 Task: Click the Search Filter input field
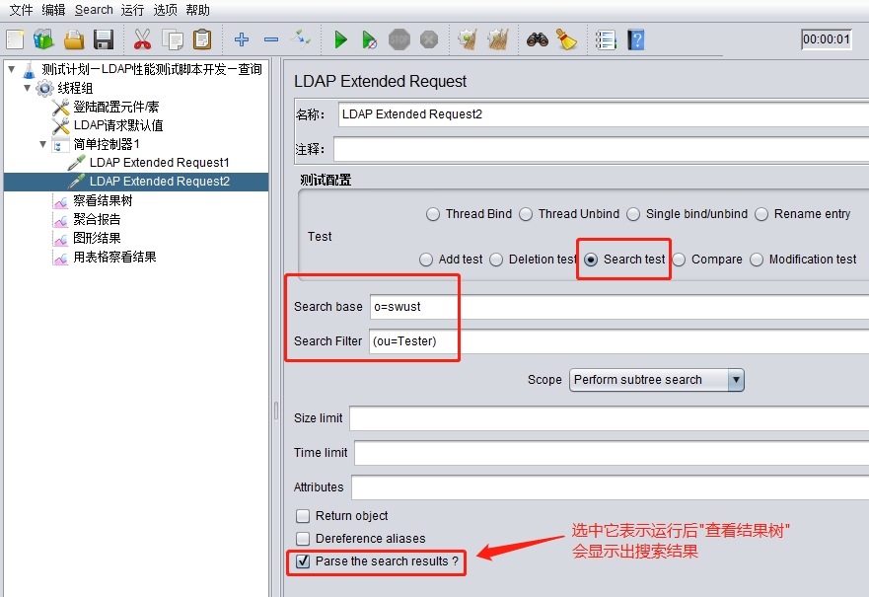click(x=618, y=340)
